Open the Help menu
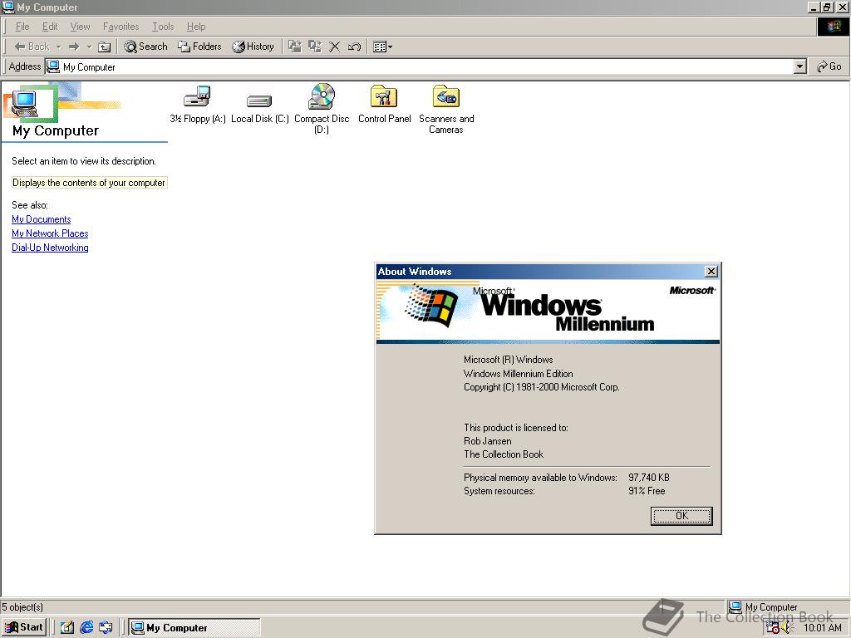The height and width of the screenshot is (638, 851). [x=196, y=27]
